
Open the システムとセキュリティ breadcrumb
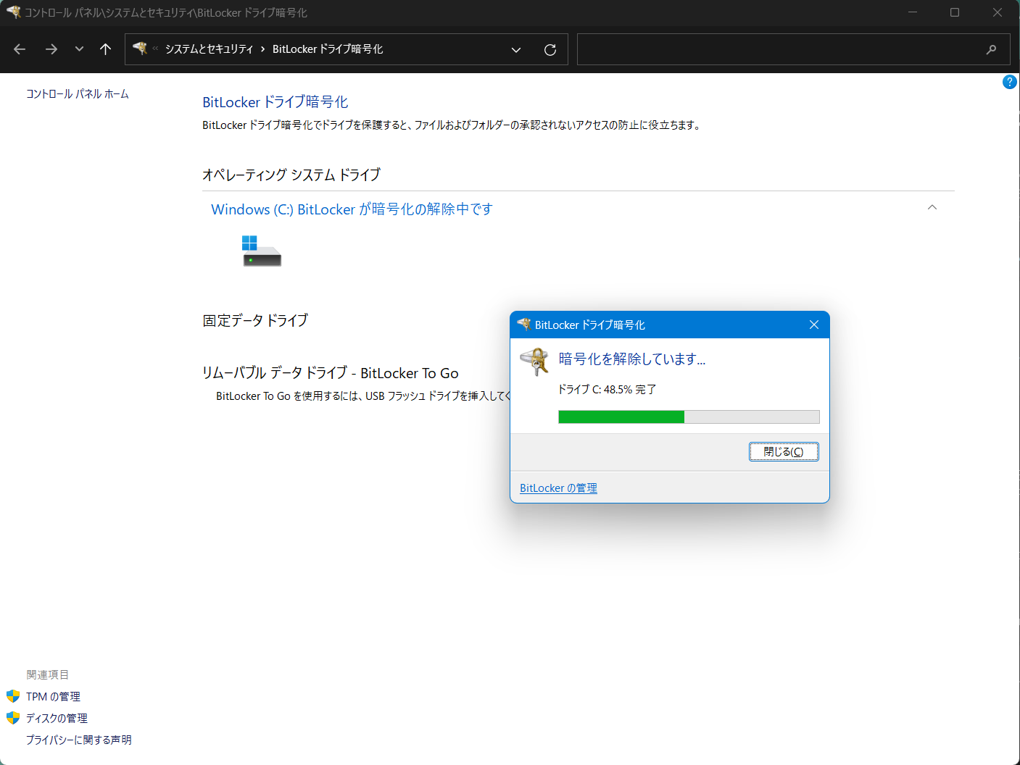tap(209, 49)
